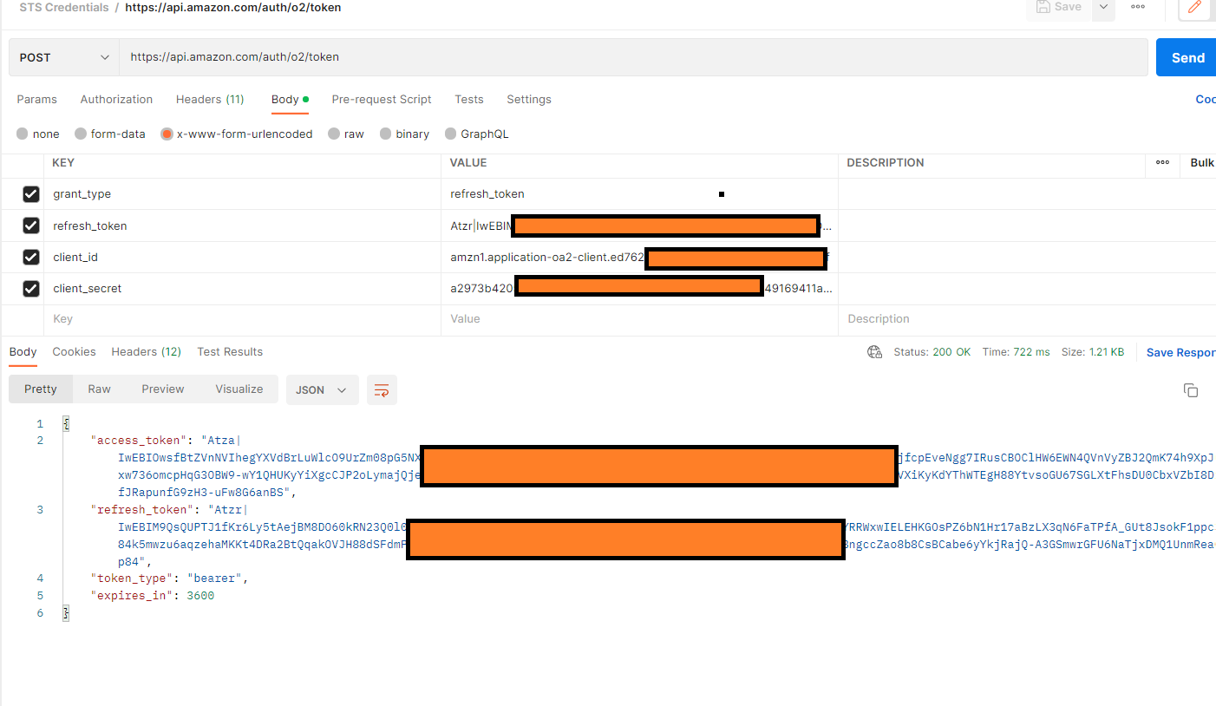Click the Save Response link
This screenshot has width=1216, height=706.
coord(1180,353)
